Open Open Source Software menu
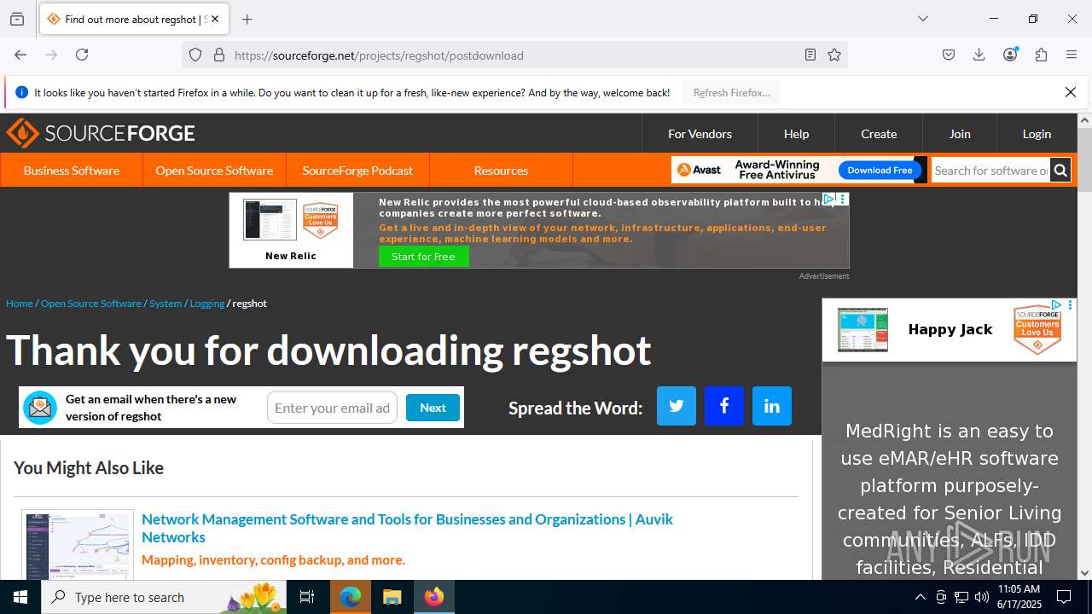Viewport: 1092px width, 614px height. point(214,171)
